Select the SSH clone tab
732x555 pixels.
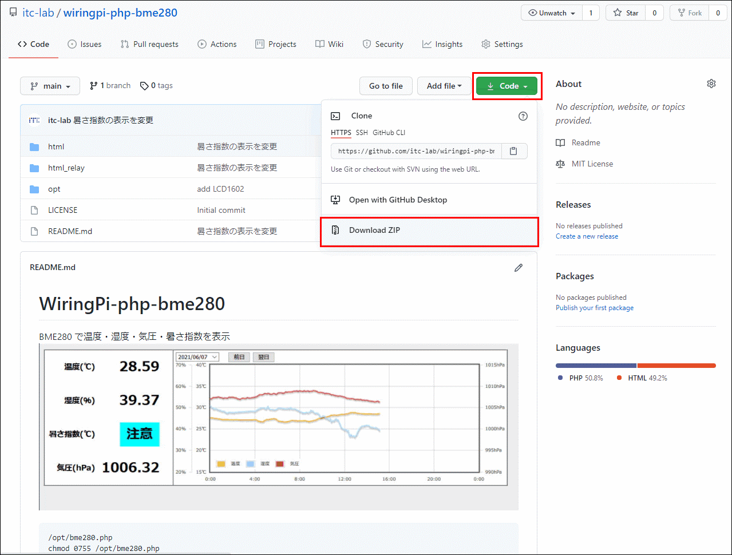tap(362, 133)
